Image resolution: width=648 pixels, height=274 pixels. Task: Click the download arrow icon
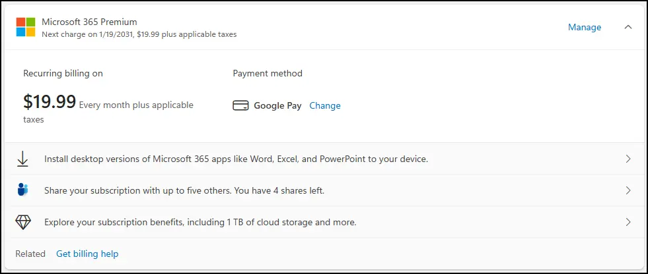pyautogui.click(x=22, y=159)
